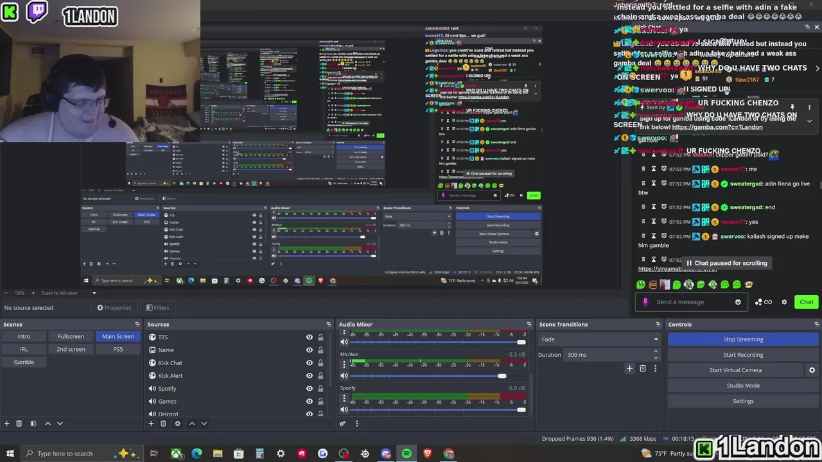The height and width of the screenshot is (462, 822).
Task: Undock the Sources panel
Action: (x=329, y=325)
